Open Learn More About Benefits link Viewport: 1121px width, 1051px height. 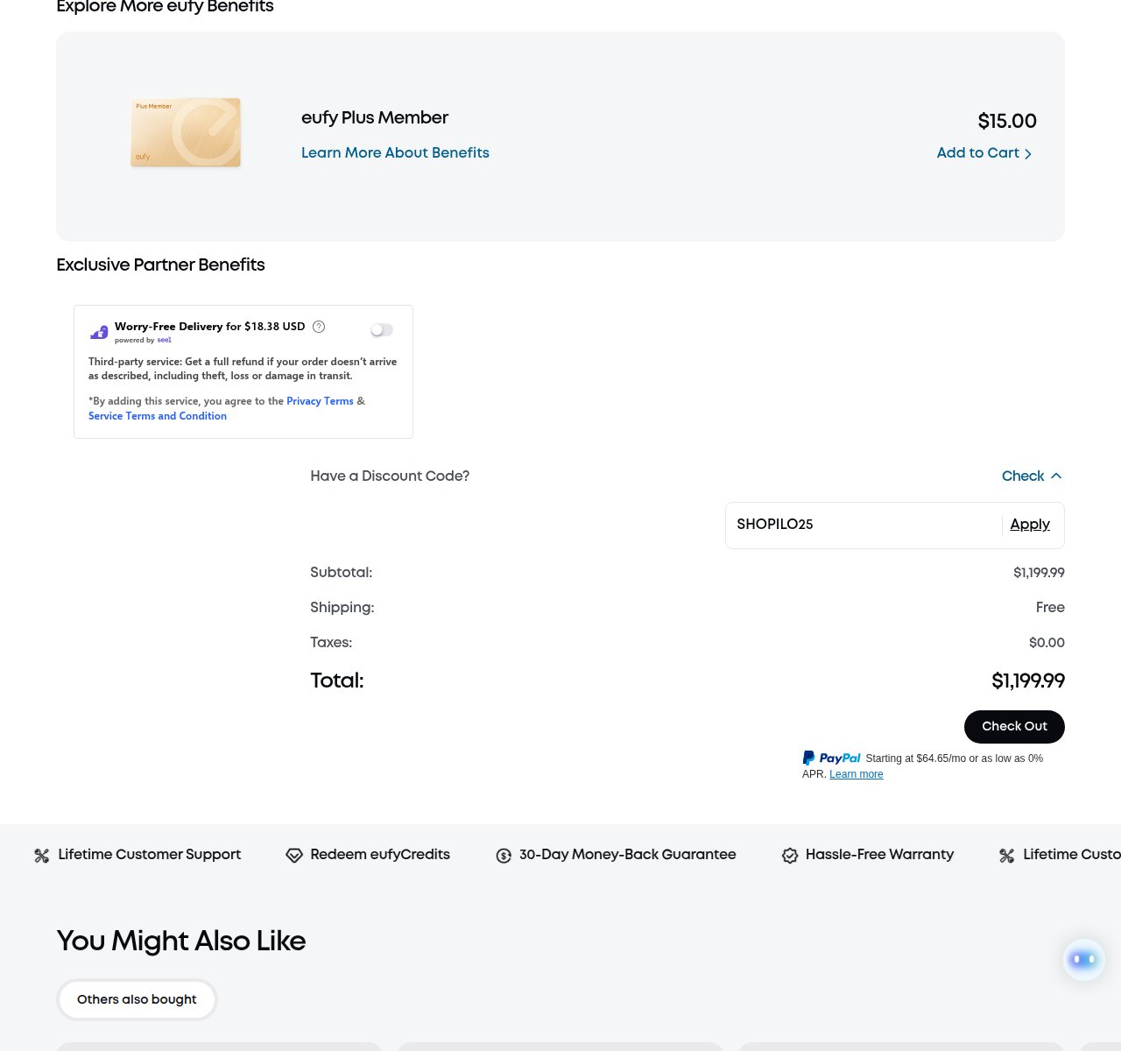[x=395, y=152]
